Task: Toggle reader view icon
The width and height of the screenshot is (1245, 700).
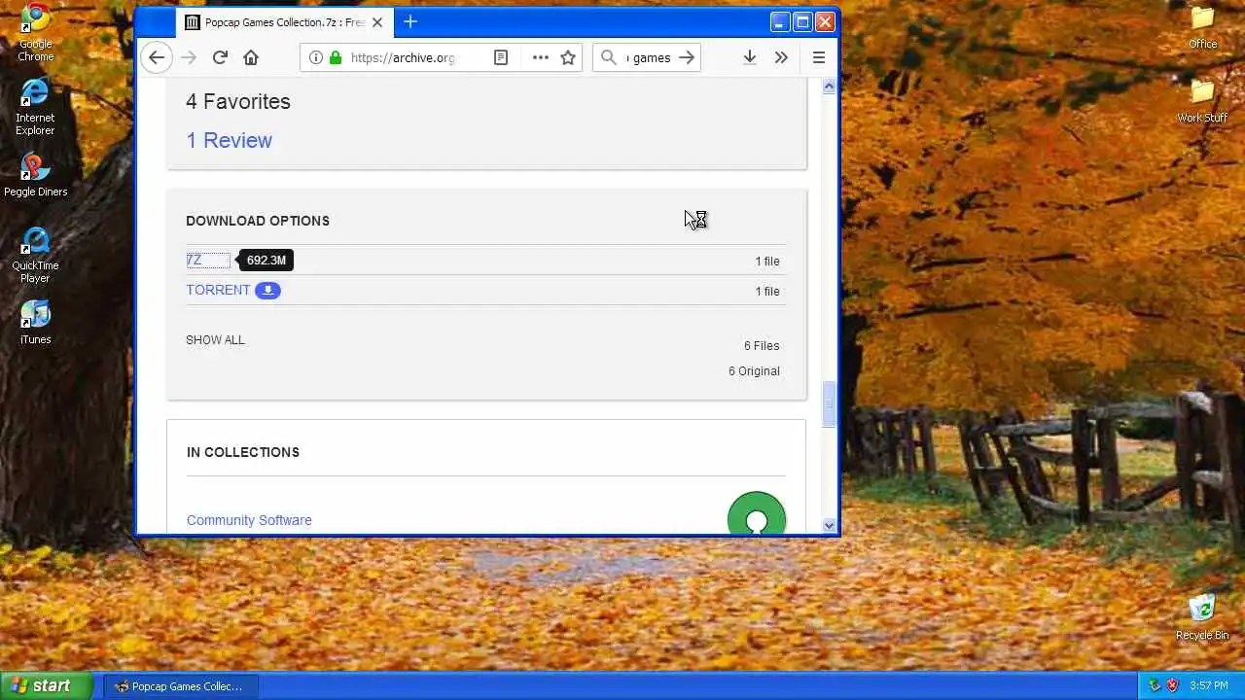Action: [501, 57]
